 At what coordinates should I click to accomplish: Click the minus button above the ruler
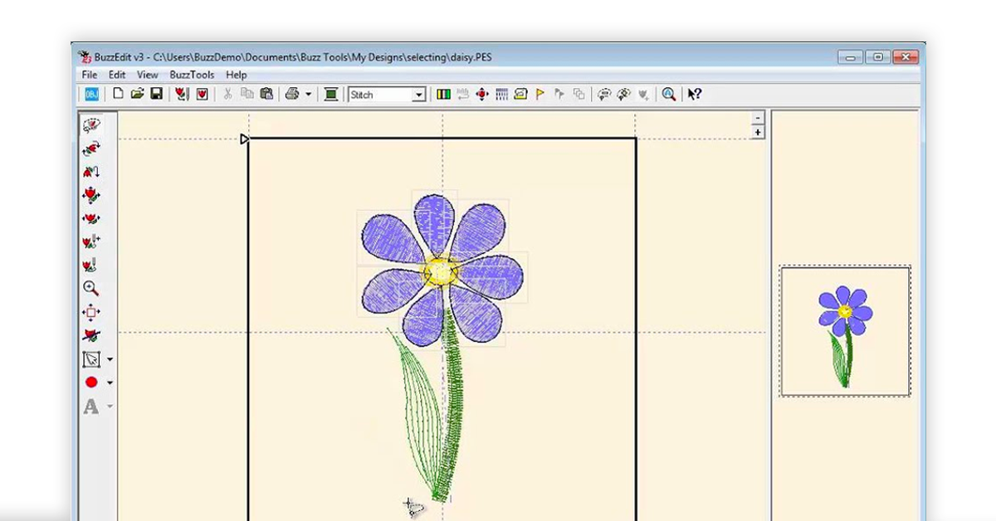[x=758, y=119]
